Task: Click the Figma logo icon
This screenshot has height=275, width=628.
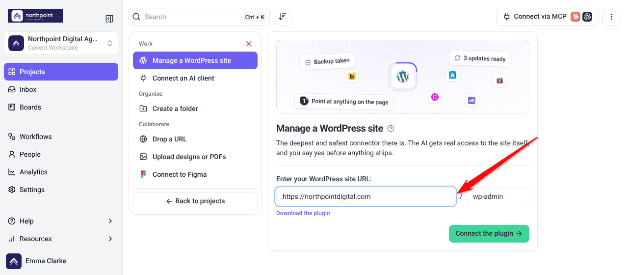Action: 143,174
